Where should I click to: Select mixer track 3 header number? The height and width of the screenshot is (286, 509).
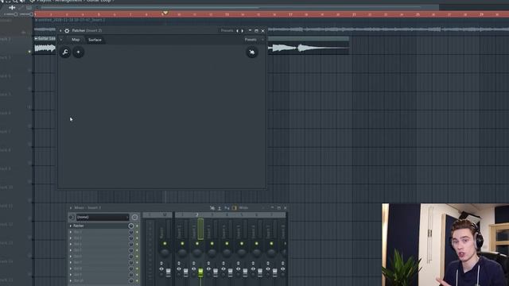pos(212,215)
